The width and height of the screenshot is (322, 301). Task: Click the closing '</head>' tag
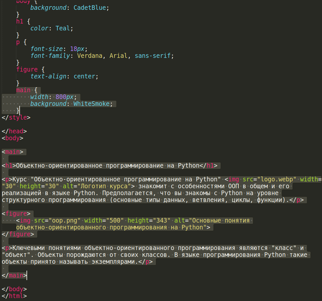pyautogui.click(x=14, y=131)
